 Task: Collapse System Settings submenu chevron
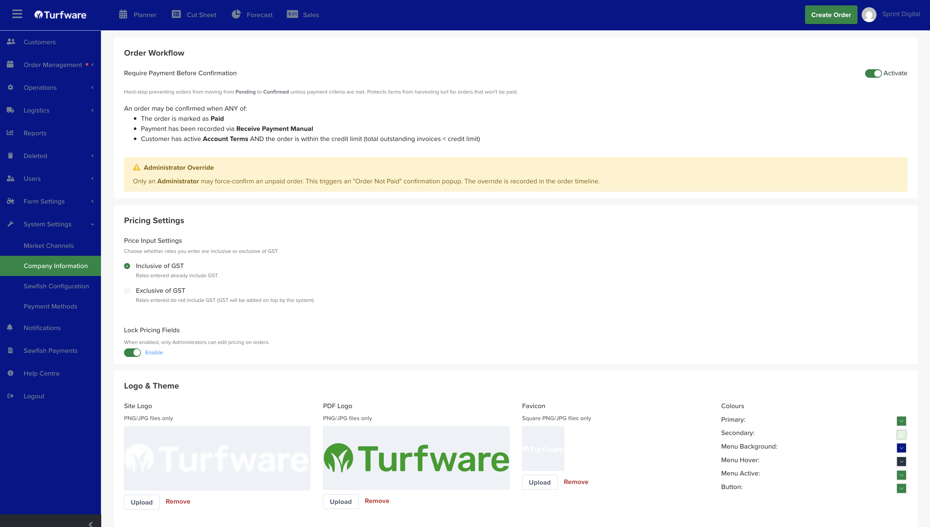92,224
